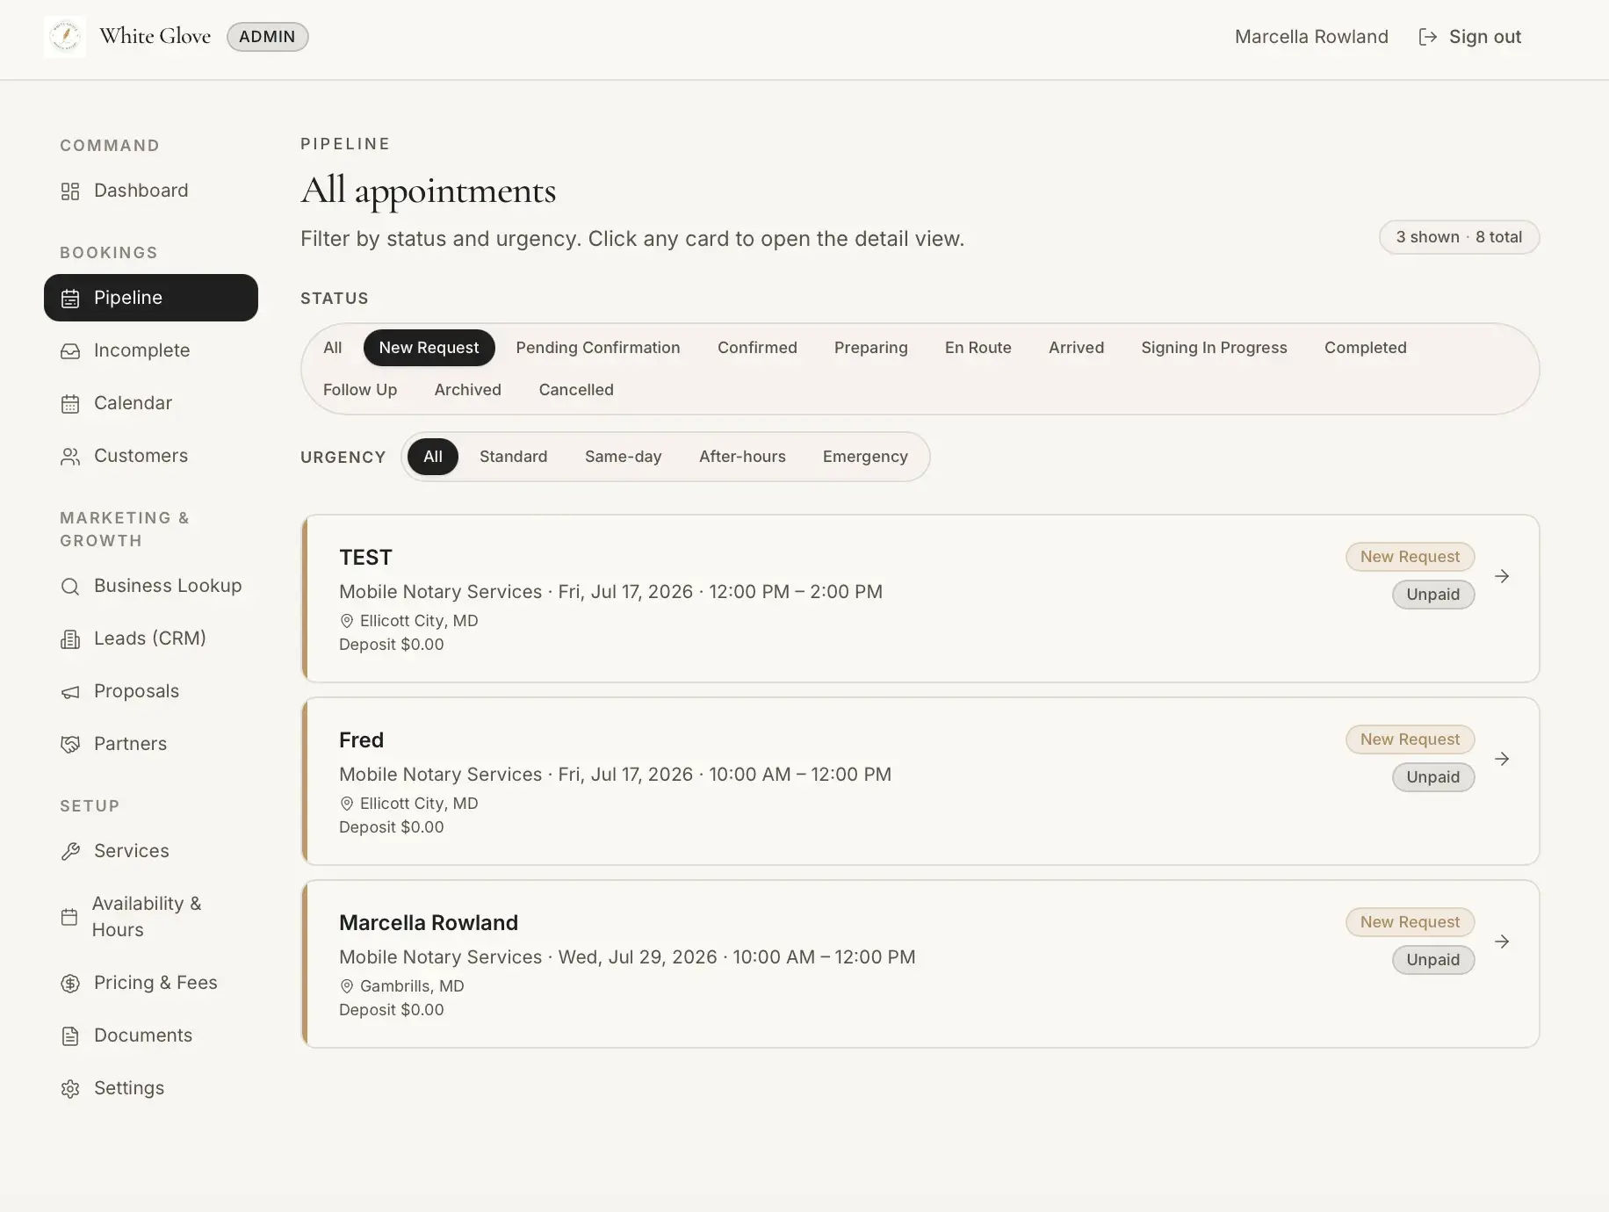Toggle the New Request status filter
This screenshot has width=1609, height=1212.
[x=429, y=348]
